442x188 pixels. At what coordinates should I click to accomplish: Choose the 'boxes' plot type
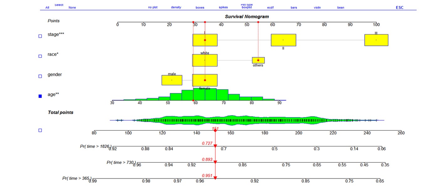click(x=200, y=8)
